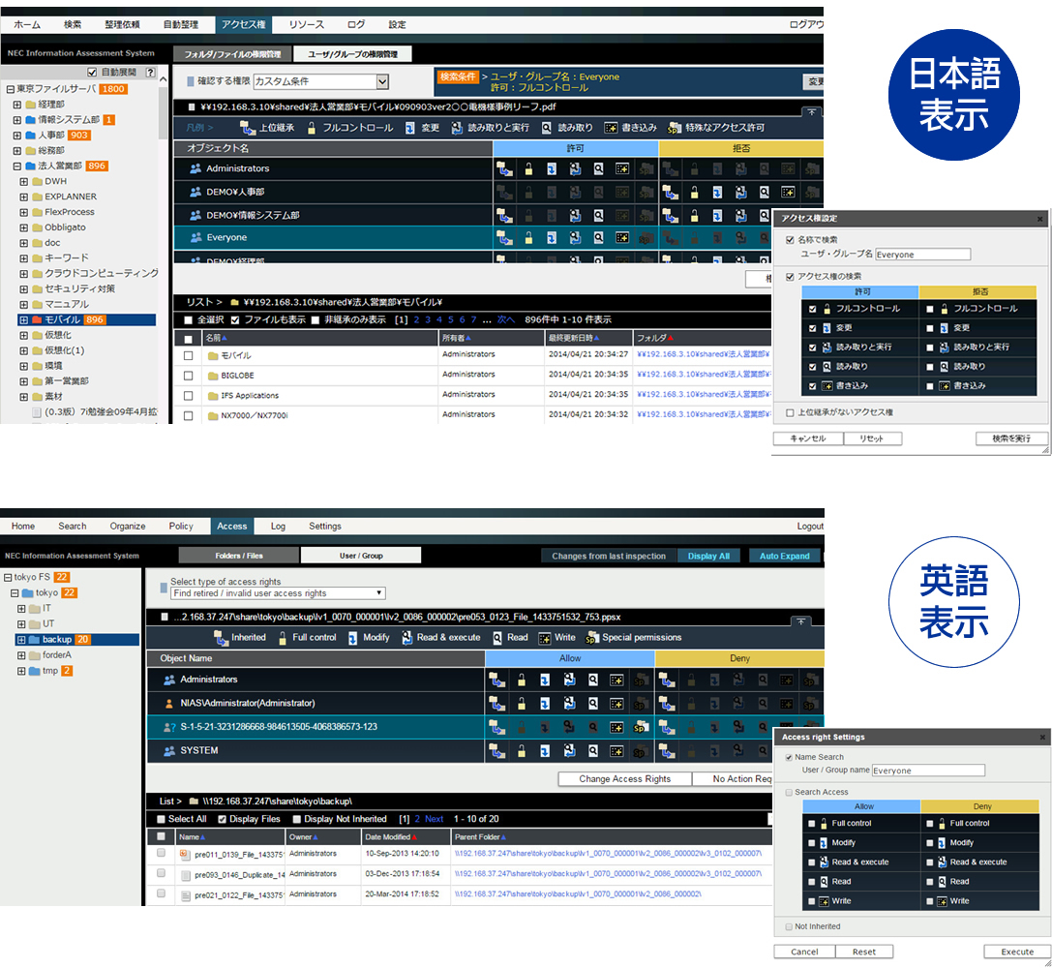
Task: Open the カスタム条件 dropdown
Action: coord(382,82)
